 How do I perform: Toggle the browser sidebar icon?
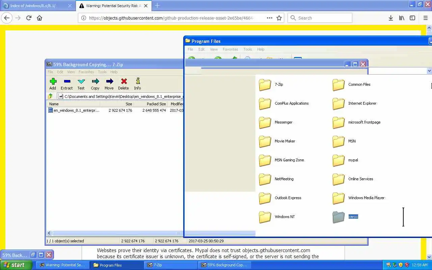click(x=412, y=18)
